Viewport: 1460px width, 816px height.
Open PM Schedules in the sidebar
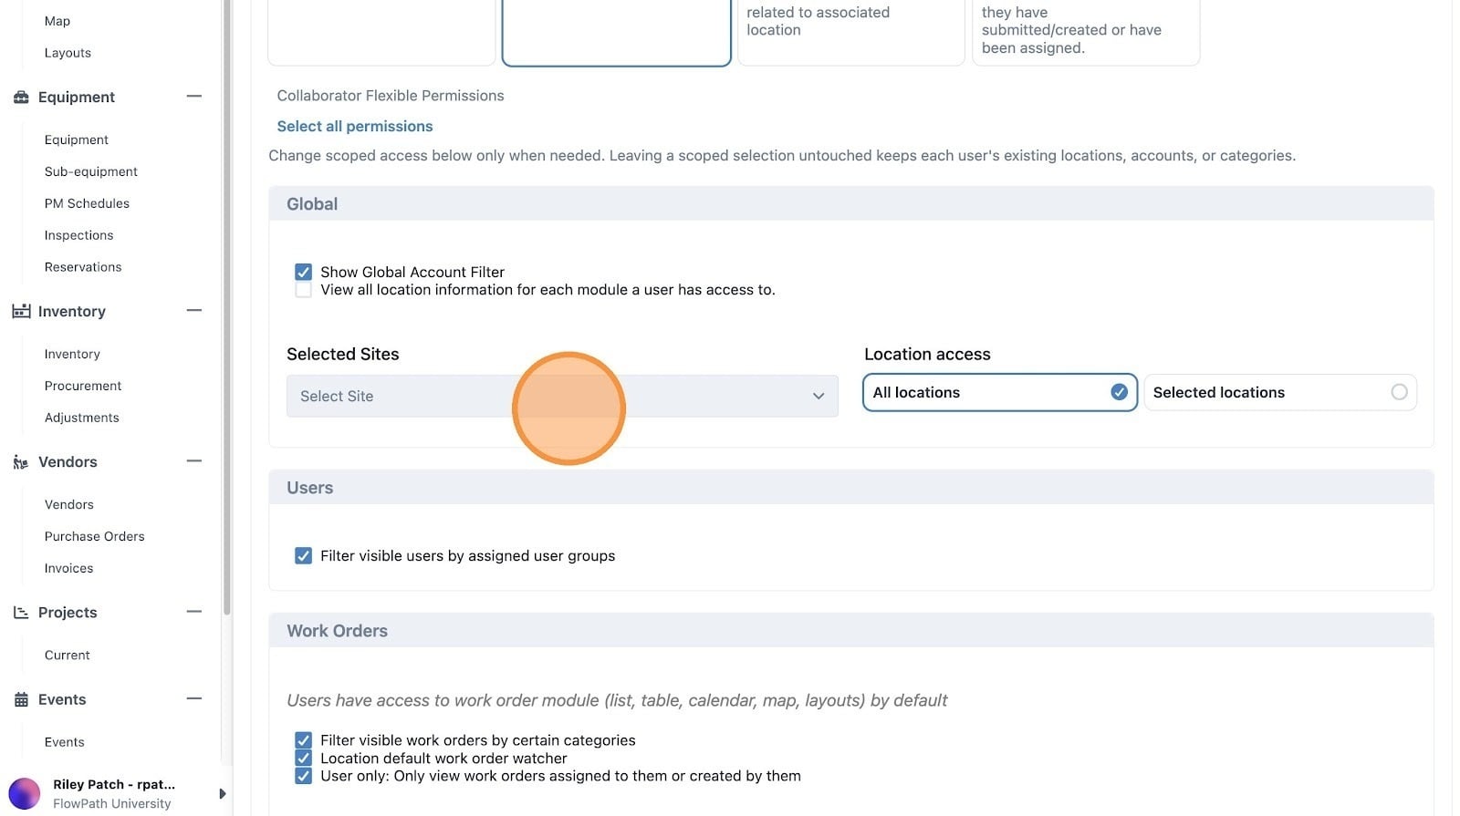[x=87, y=203]
